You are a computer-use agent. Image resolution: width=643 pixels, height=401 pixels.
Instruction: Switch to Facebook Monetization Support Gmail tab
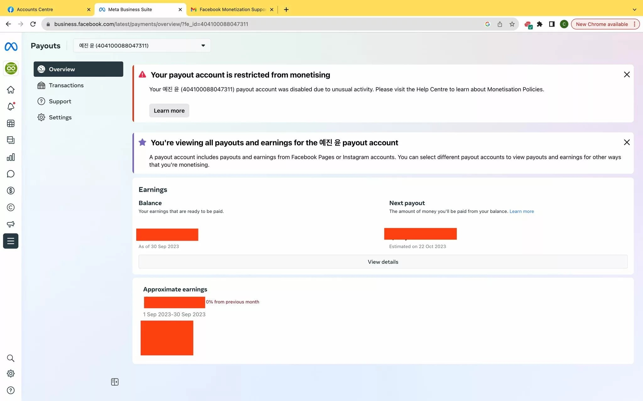pyautogui.click(x=232, y=9)
